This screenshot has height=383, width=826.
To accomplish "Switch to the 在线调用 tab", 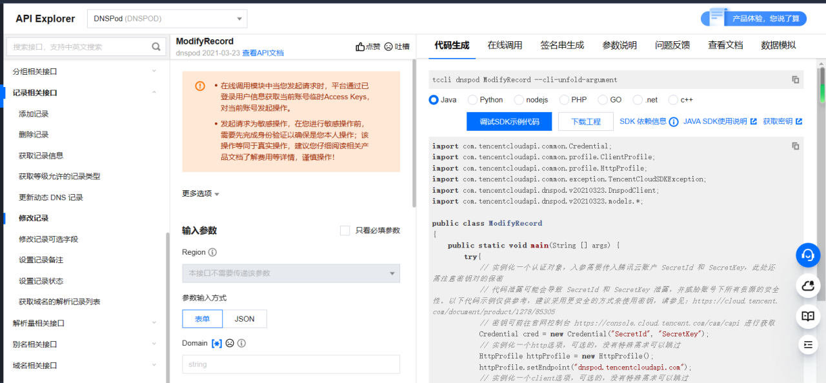I will pos(505,45).
